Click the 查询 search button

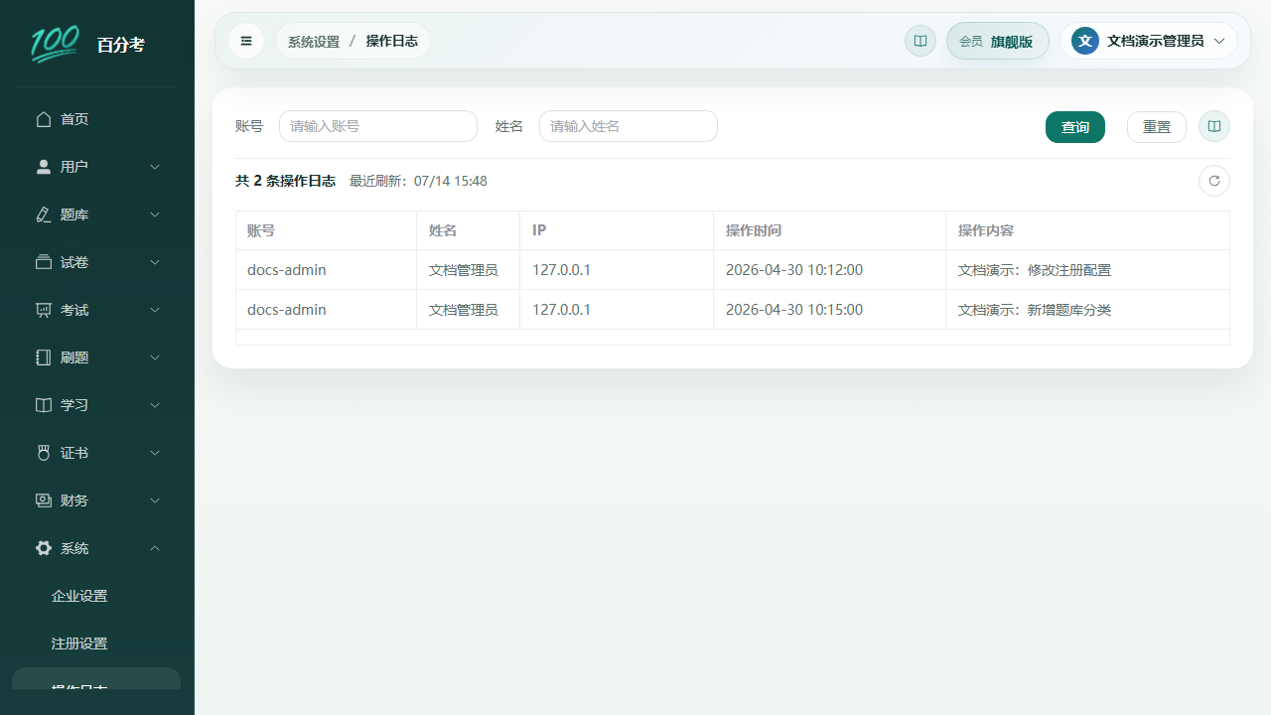1075,127
